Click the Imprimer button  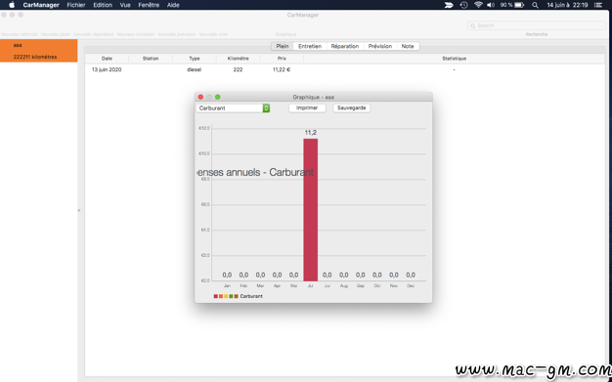[x=307, y=107]
